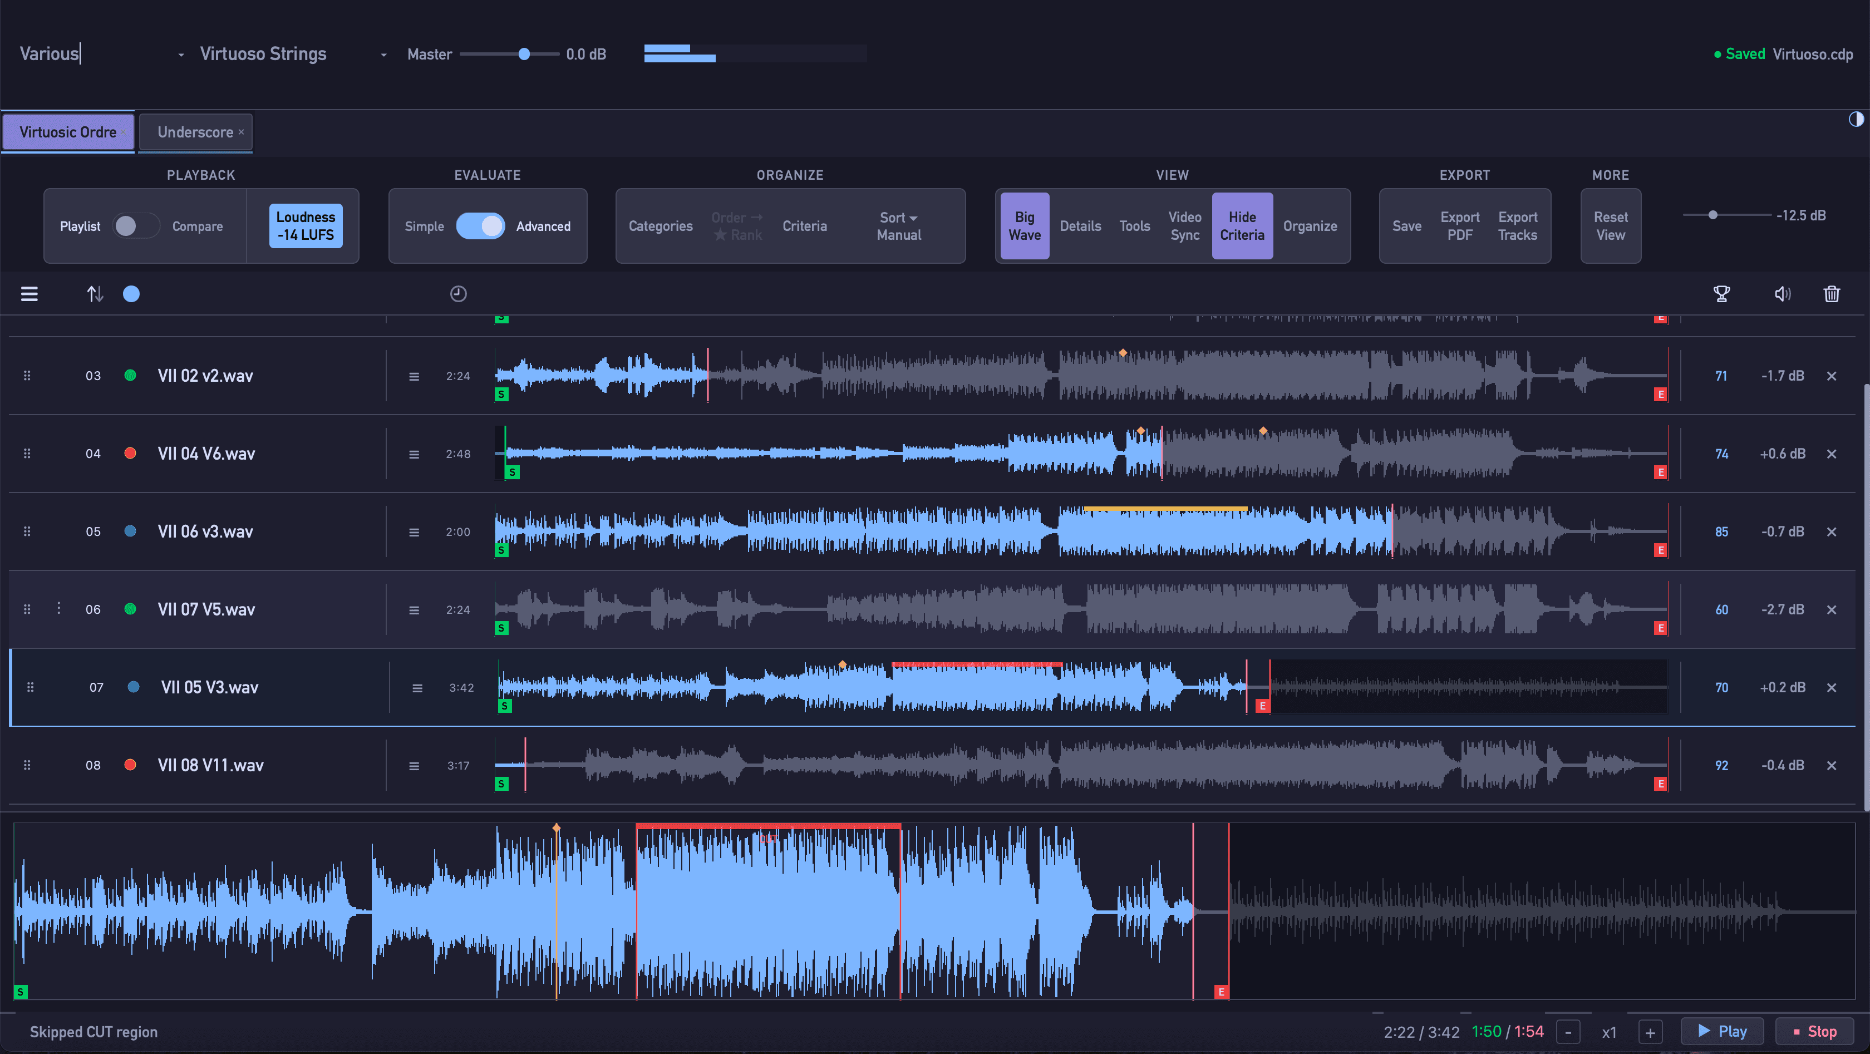This screenshot has width=1870, height=1054.
Task: Grab the drag handle of VII 08 V11.wav
Action: pyautogui.click(x=27, y=765)
